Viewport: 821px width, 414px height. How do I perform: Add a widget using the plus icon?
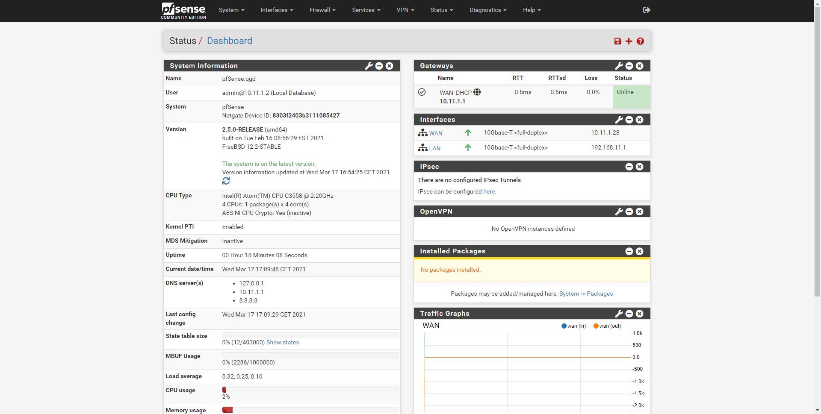pos(629,41)
